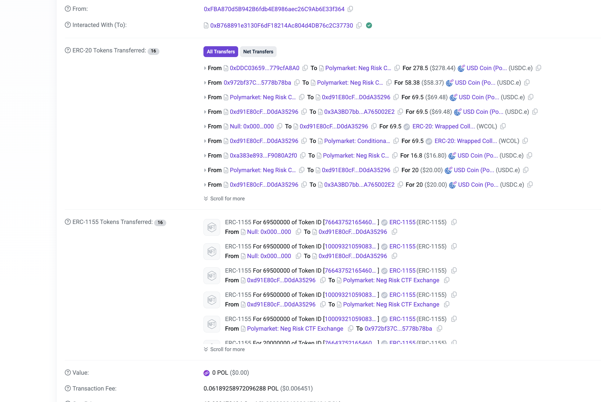
Task: Click help icon beside ERC-1155 Tokens Transferred
Action: tap(68, 222)
